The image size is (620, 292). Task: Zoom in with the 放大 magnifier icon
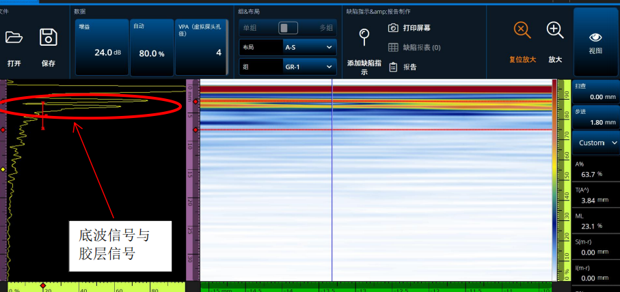tap(555, 30)
